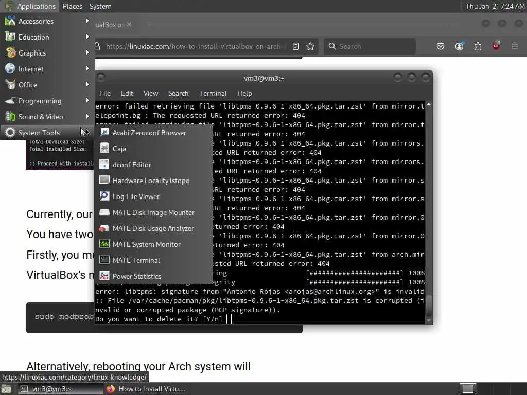
Task: Expand the Accessories submenu
Action: (47, 21)
